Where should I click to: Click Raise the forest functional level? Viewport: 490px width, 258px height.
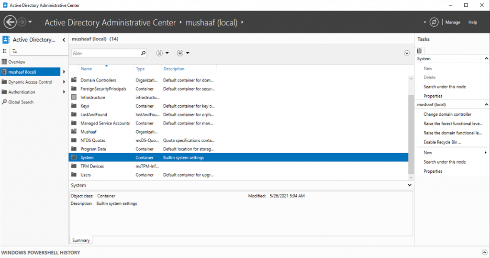453,123
